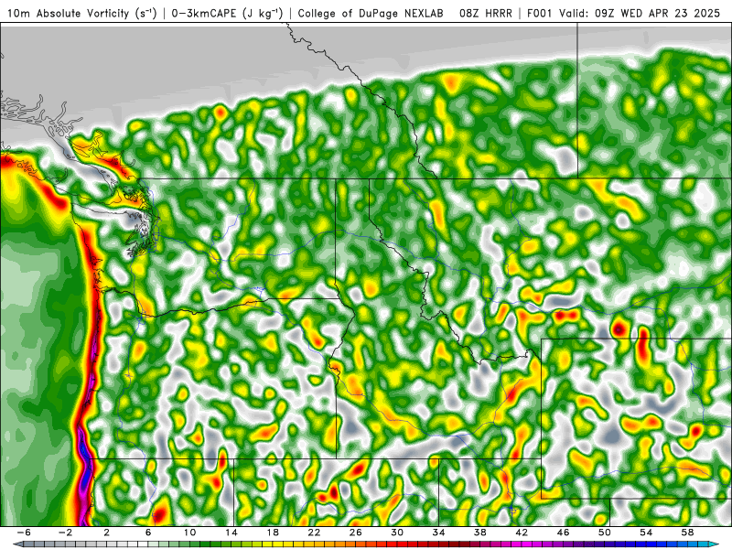Image resolution: width=732 pixels, height=549 pixels.
Task: Click the 38 colorbar scale label
Action: 479,533
